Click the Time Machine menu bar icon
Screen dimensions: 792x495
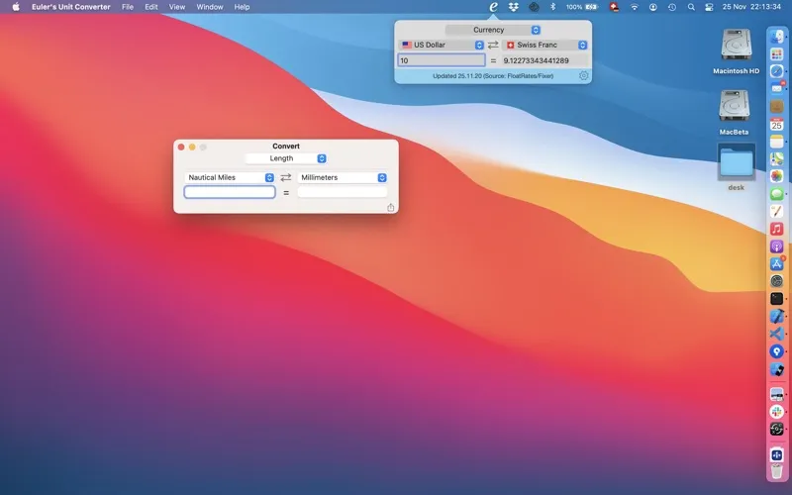(x=672, y=7)
